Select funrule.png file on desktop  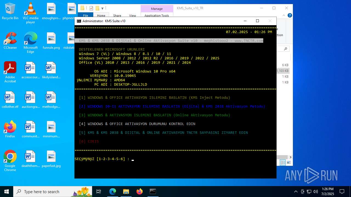pos(51,41)
